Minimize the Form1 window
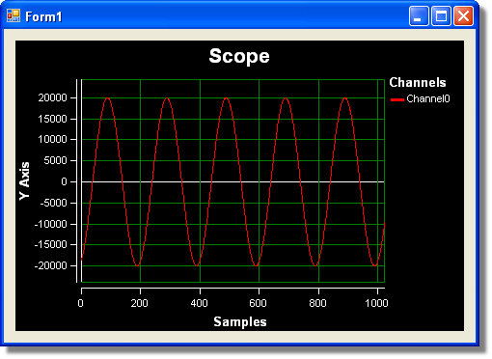Viewport: 492px width, 359px height. [x=419, y=15]
